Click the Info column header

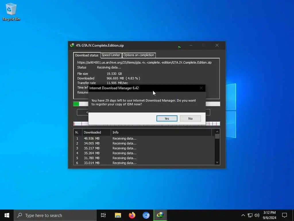pyautogui.click(x=161, y=132)
